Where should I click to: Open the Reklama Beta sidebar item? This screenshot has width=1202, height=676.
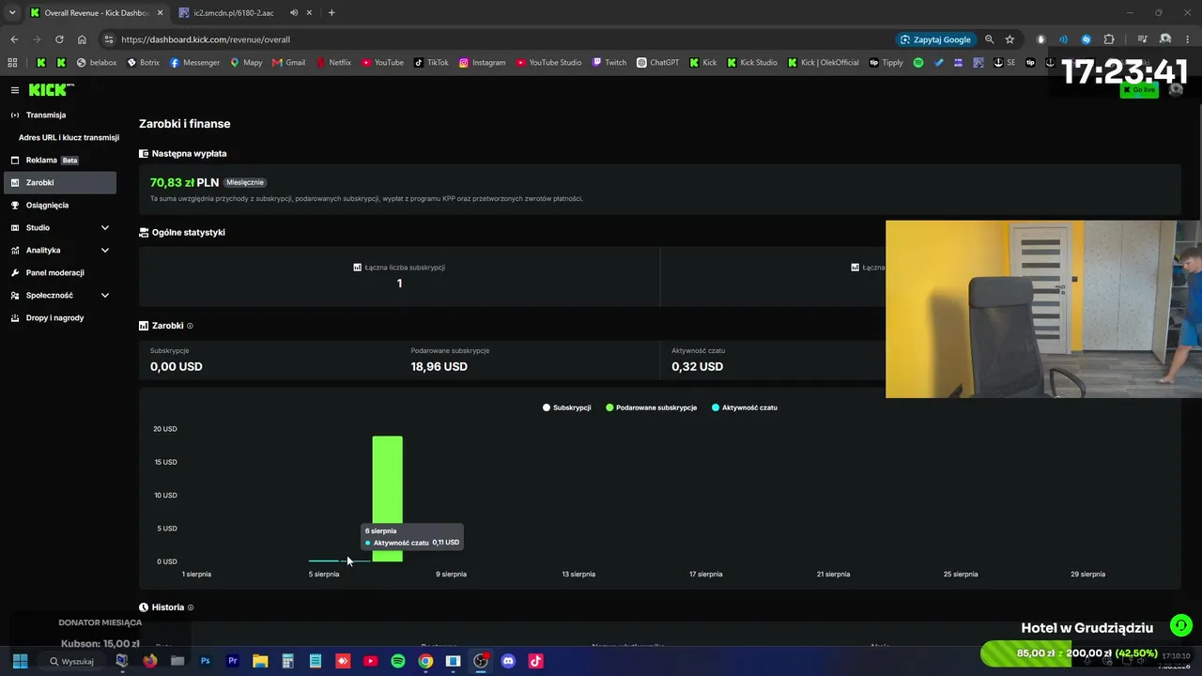coord(60,160)
